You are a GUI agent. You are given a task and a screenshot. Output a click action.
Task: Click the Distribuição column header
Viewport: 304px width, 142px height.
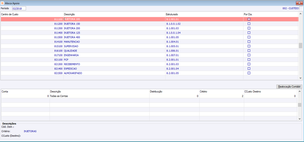coord(174,91)
